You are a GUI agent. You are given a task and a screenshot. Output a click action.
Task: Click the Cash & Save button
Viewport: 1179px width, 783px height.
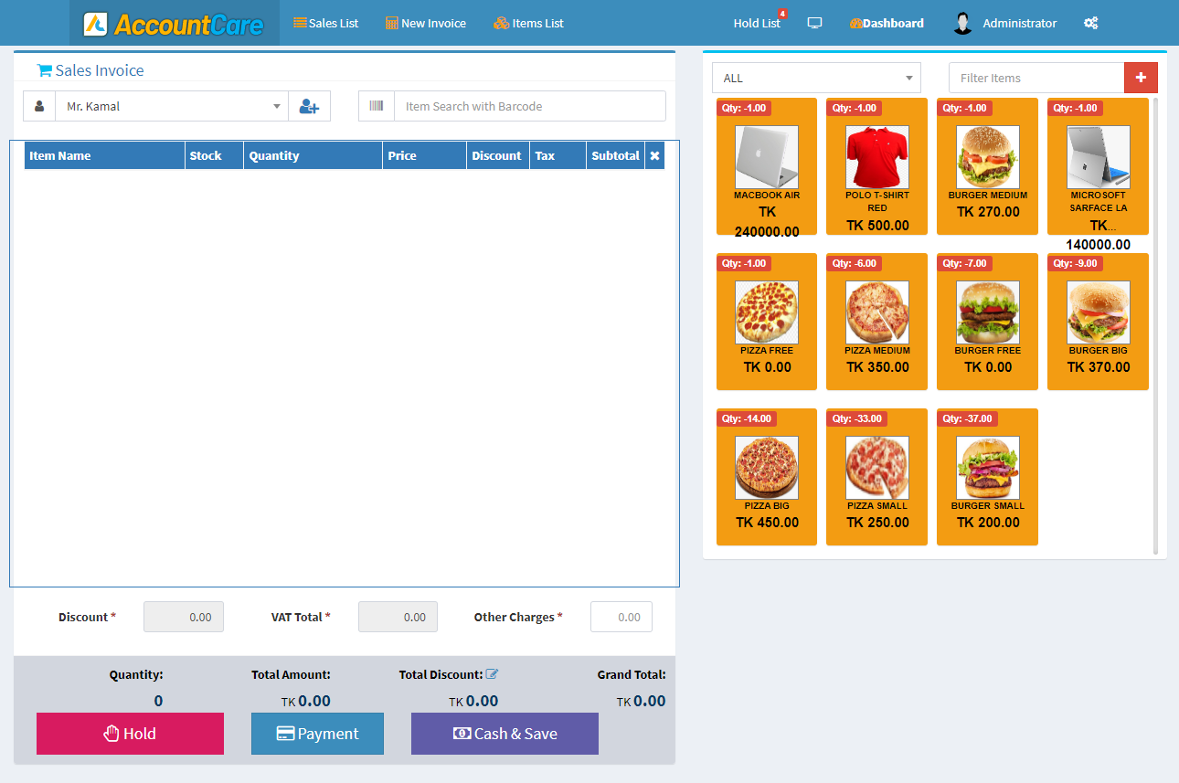[505, 734]
